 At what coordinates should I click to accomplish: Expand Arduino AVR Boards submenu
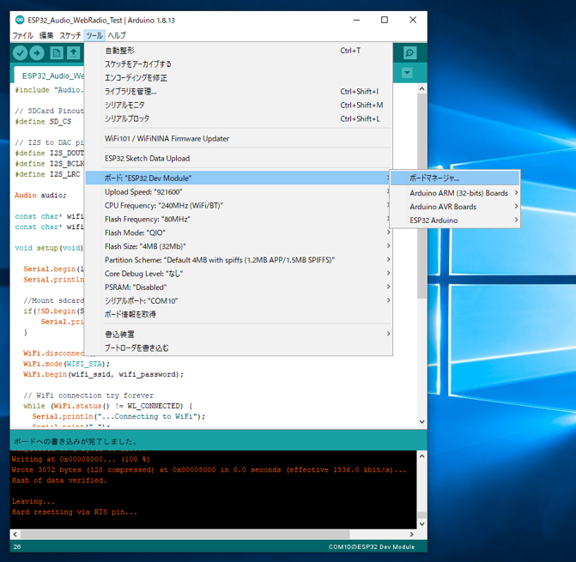(x=455, y=207)
